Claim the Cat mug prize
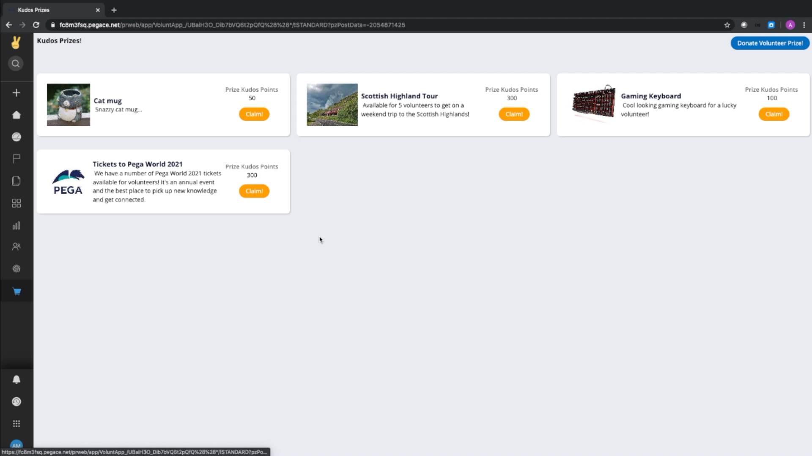The image size is (812, 456). (x=254, y=114)
